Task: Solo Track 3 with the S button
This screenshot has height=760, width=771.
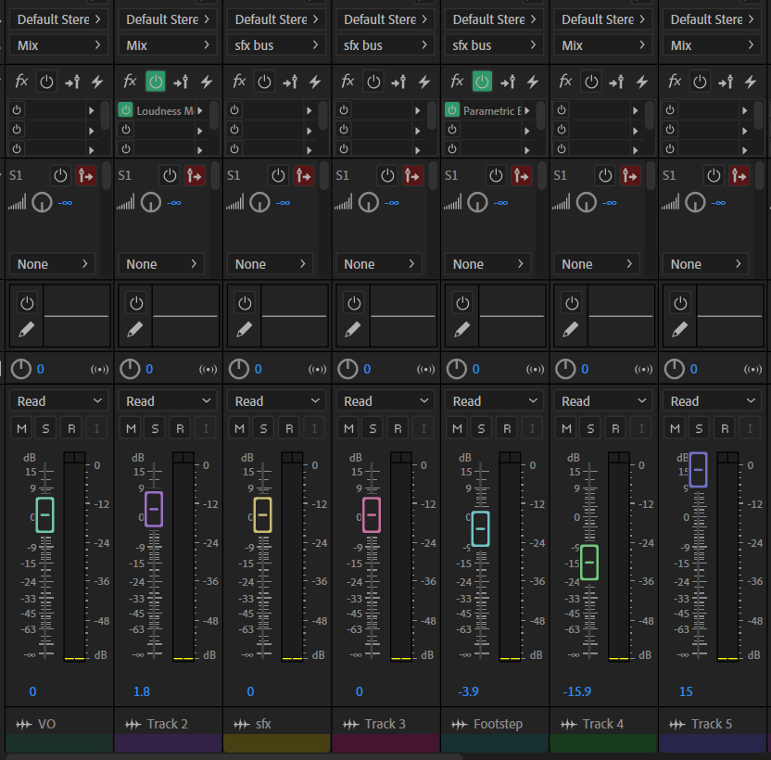Action: coord(373,428)
